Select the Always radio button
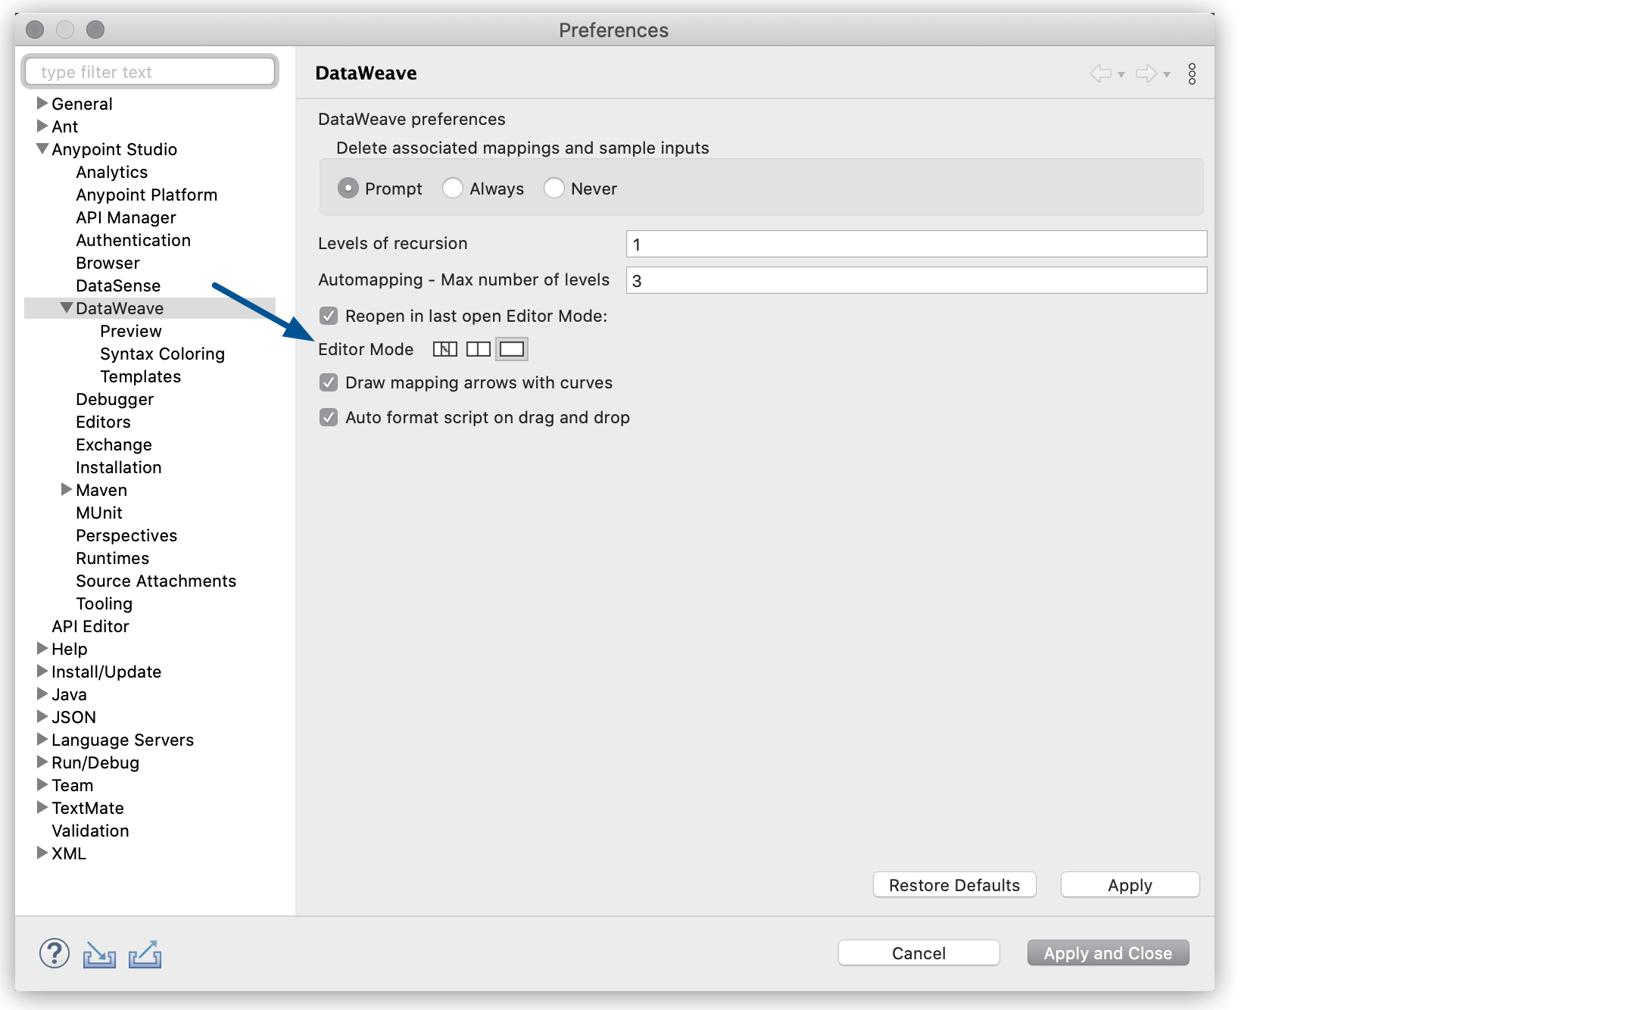The width and height of the screenshot is (1637, 1010). (453, 188)
